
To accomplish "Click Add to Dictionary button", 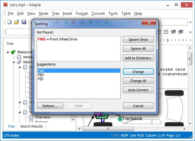I will click(x=138, y=58).
